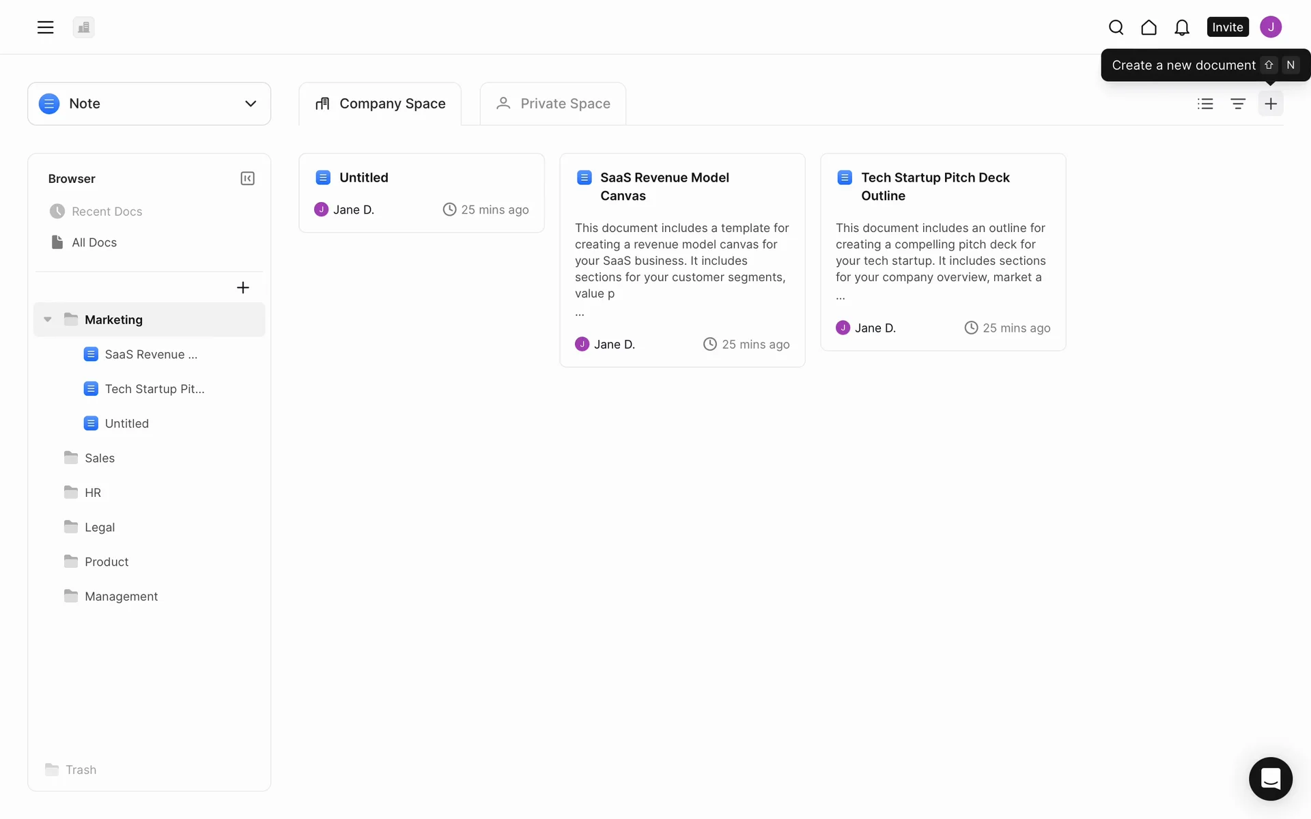Image resolution: width=1311 pixels, height=819 pixels.
Task: Switch to list view layout
Action: click(x=1205, y=104)
